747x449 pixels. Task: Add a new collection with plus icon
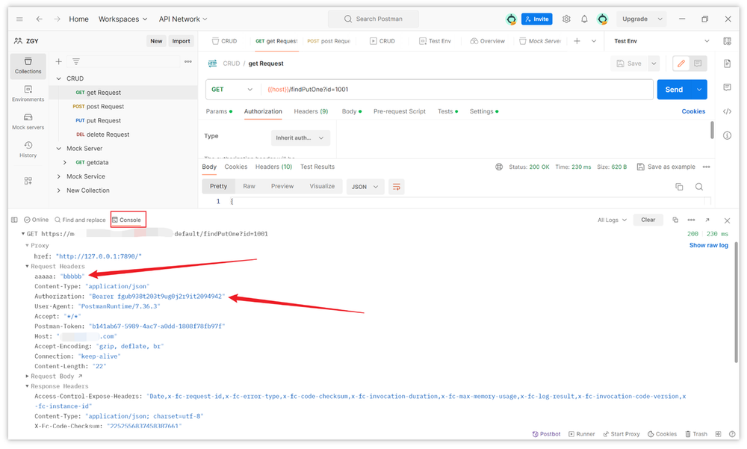click(x=58, y=61)
